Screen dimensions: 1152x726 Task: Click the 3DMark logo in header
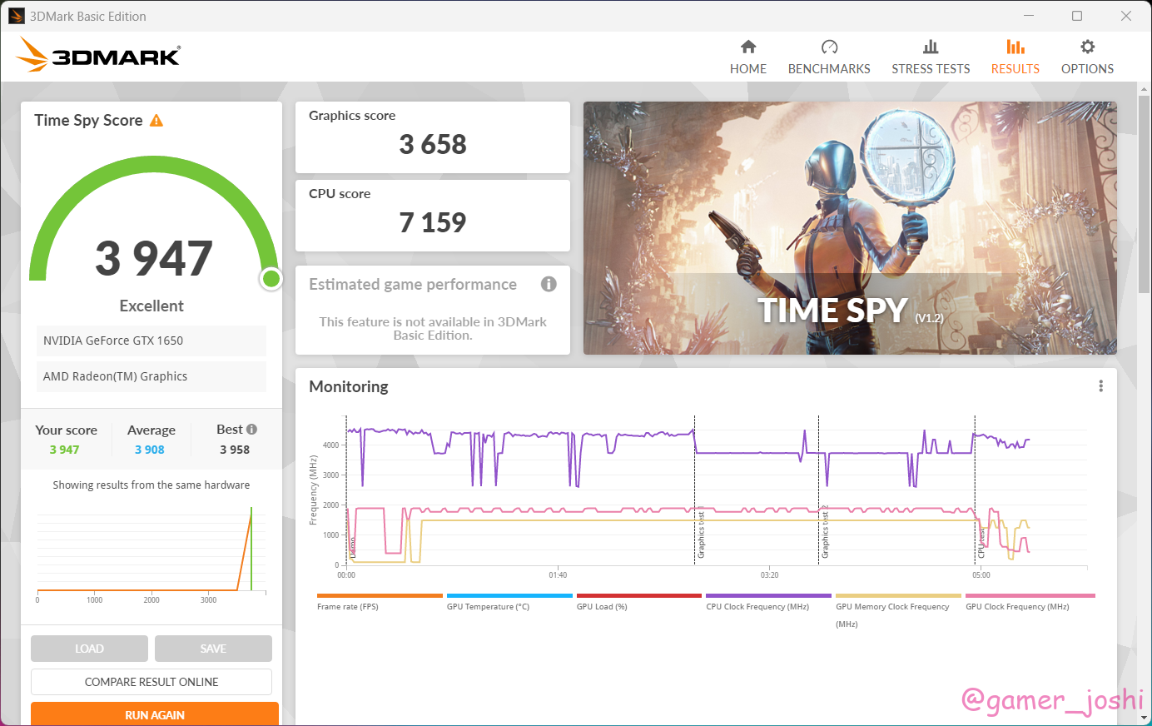coord(98,55)
